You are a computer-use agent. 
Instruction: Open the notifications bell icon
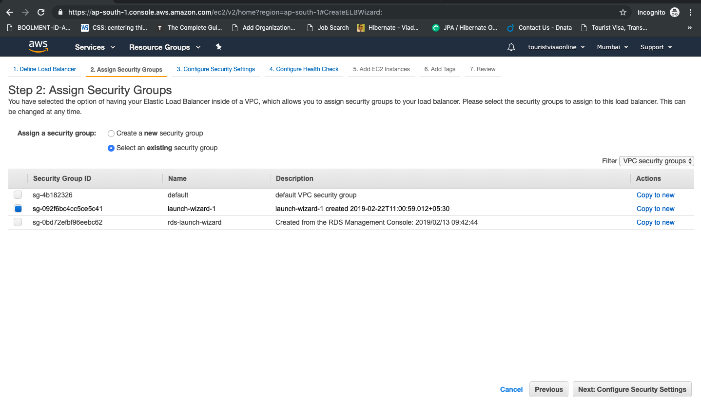pos(511,47)
